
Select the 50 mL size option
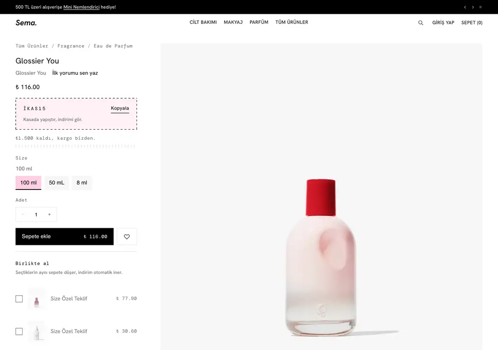pyautogui.click(x=57, y=183)
